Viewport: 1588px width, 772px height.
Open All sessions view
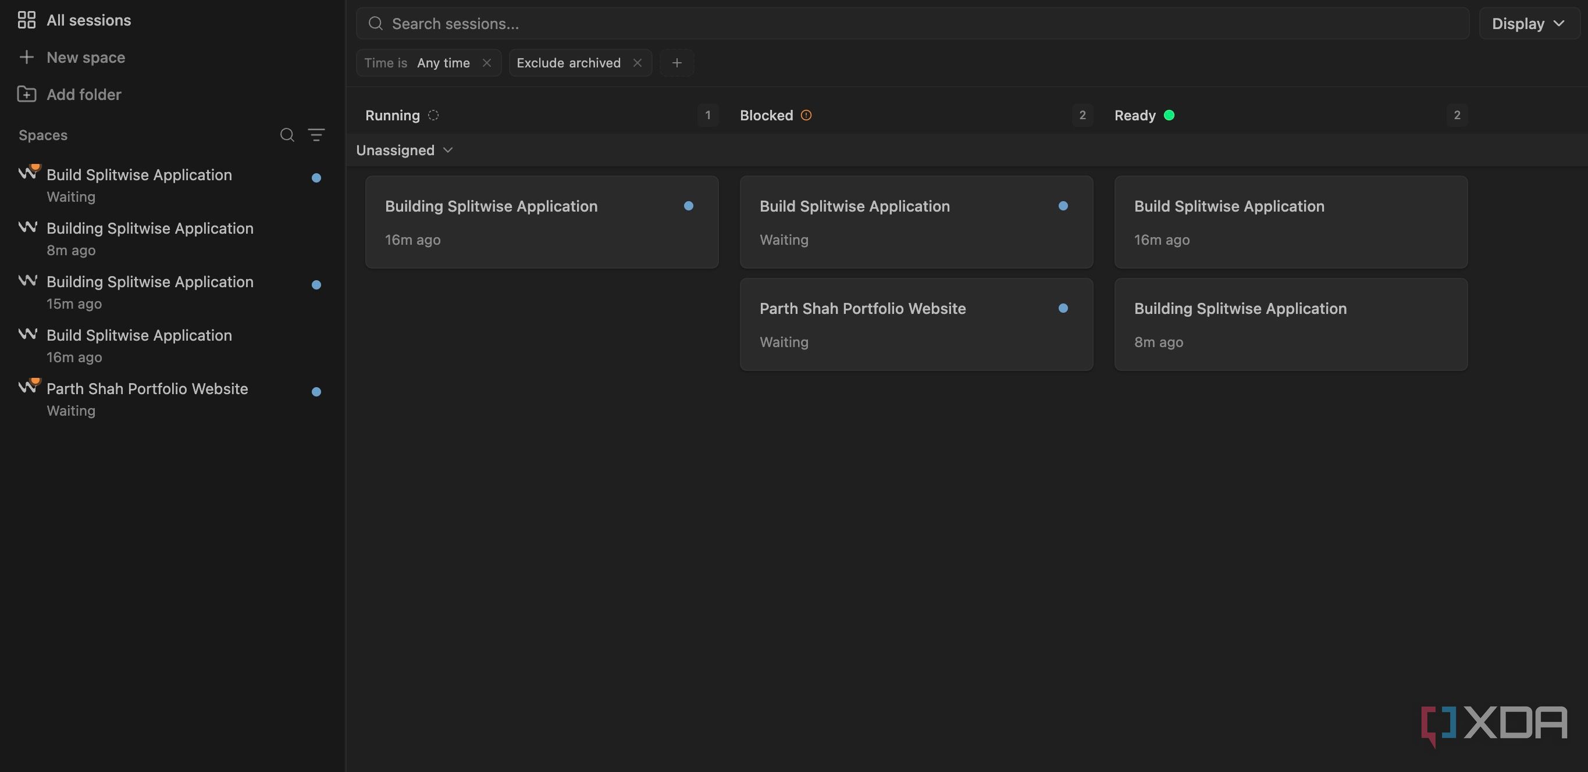coord(89,20)
